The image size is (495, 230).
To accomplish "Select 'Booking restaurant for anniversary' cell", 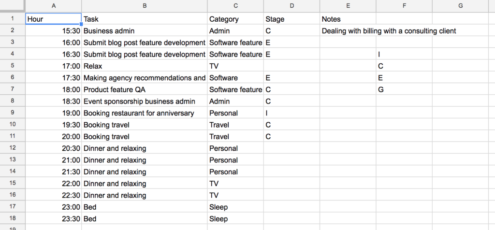I will (145, 113).
